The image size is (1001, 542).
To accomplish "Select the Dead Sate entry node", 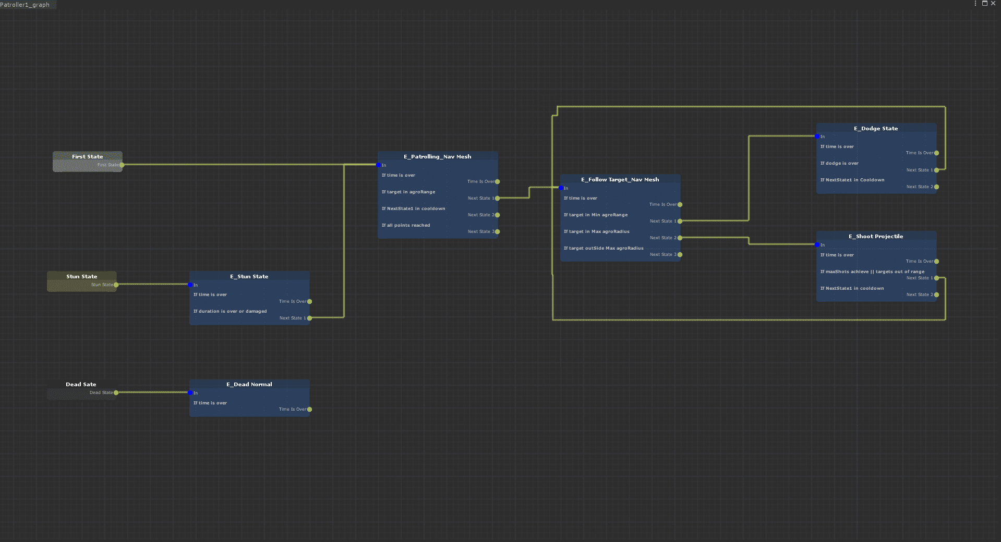I will [x=81, y=385].
